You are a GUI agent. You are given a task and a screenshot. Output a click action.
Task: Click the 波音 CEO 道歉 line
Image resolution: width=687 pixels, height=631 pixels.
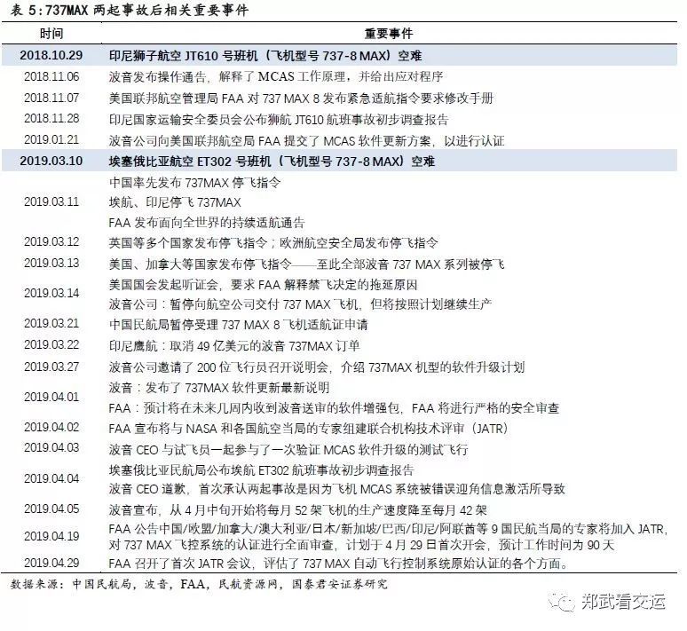tap(337, 489)
